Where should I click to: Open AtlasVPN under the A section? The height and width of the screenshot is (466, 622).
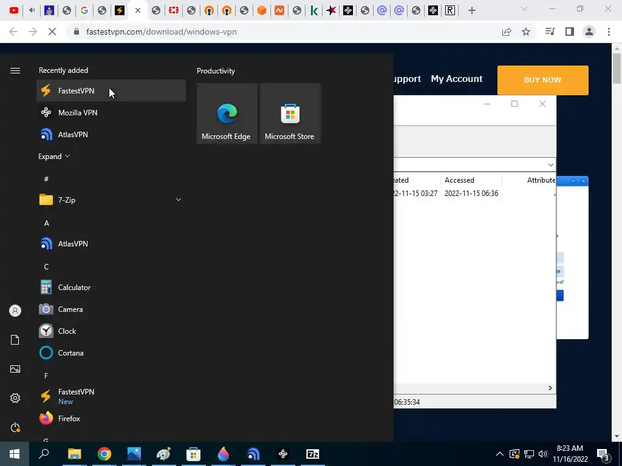click(x=111, y=244)
